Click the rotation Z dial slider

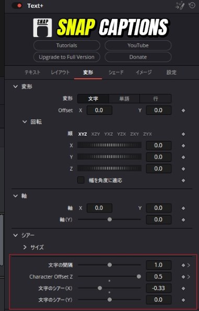[x=110, y=169]
